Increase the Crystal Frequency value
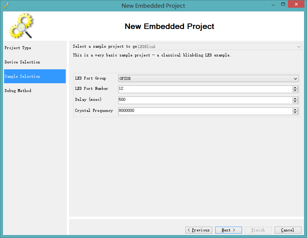Image resolution: width=307 pixels, height=238 pixels. [295, 110]
